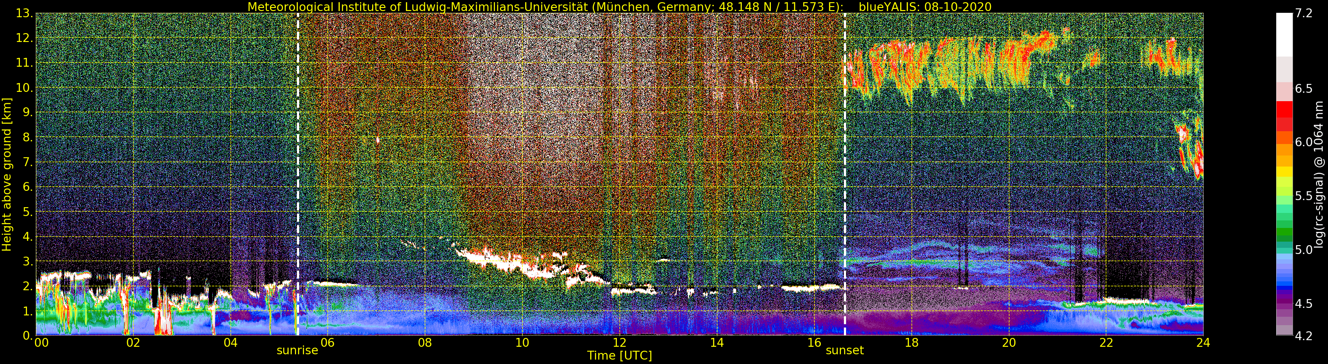The width and height of the screenshot is (1328, 364).
Task: Click the "5.5" colorbar scale value
Action: (x=1304, y=196)
